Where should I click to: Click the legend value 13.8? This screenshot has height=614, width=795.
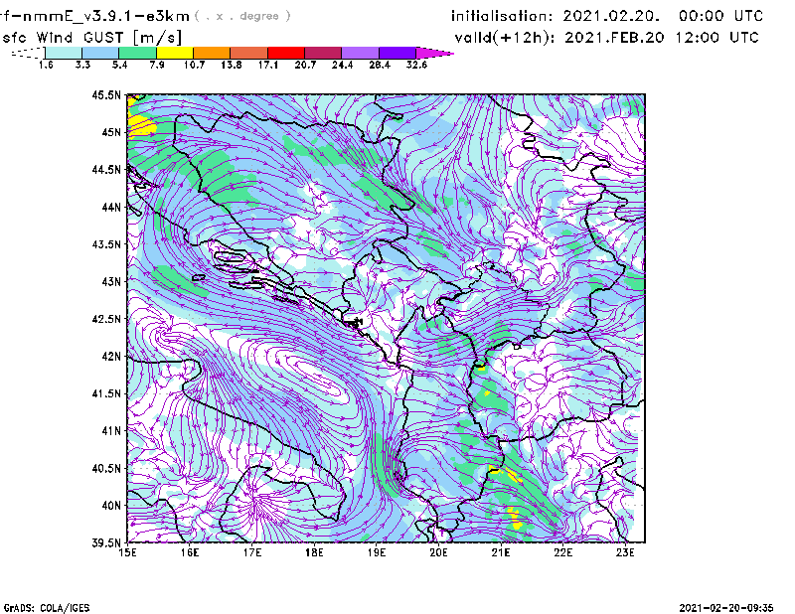tap(232, 65)
